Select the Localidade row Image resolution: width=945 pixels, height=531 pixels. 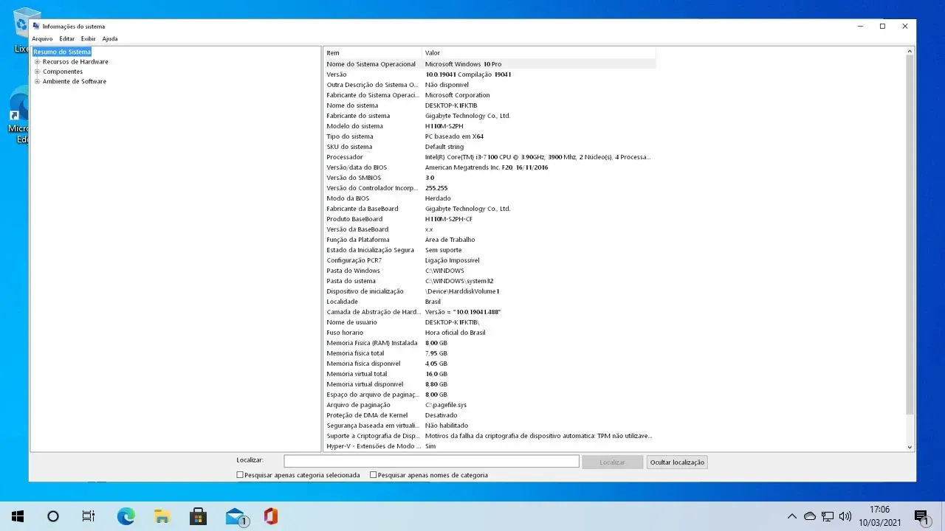tap(490, 302)
